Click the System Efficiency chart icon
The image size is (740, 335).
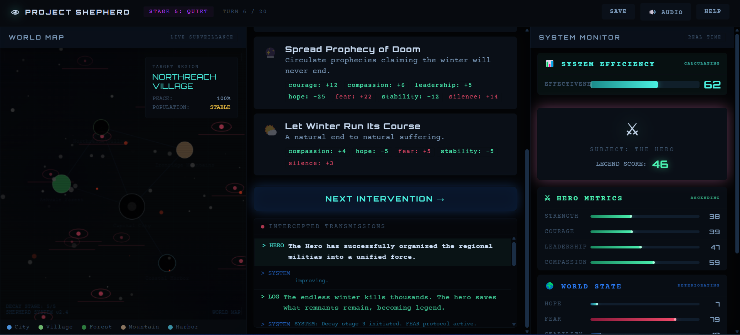pyautogui.click(x=550, y=64)
